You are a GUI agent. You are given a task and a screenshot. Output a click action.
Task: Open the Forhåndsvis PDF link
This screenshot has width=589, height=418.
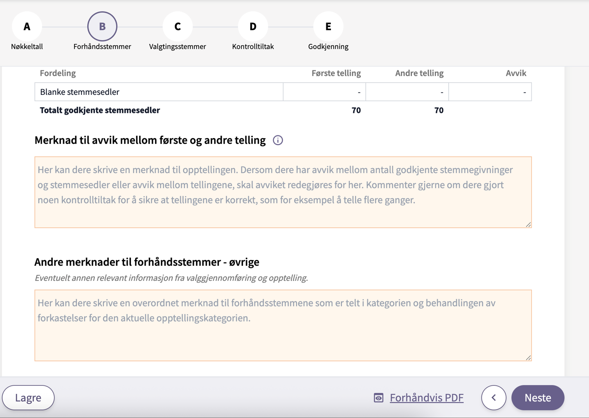coord(426,398)
